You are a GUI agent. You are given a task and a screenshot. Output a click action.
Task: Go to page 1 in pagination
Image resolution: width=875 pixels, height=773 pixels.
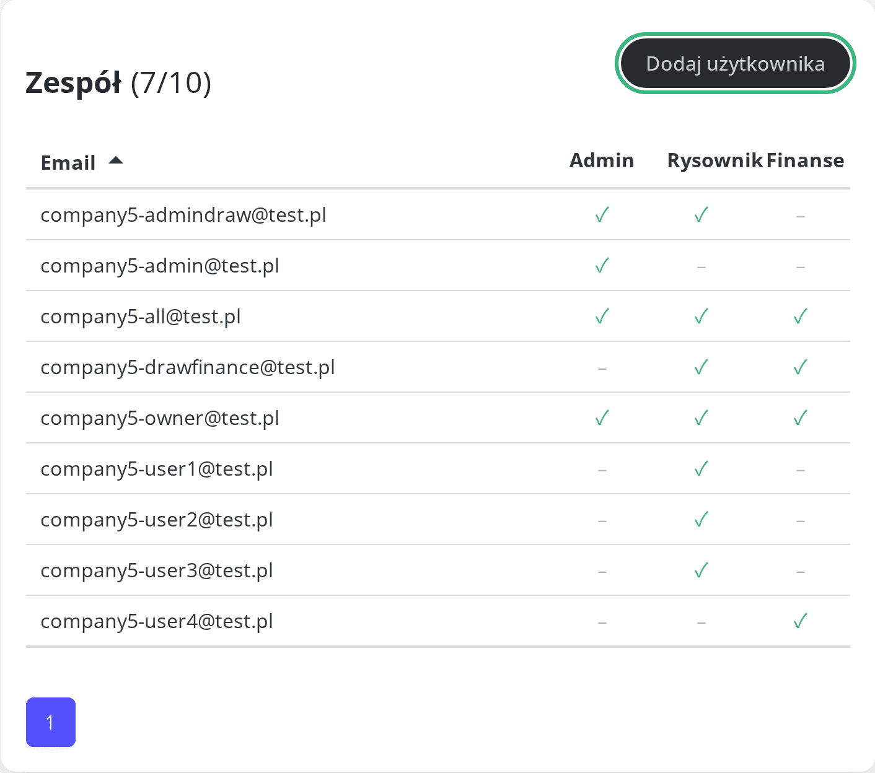[x=51, y=722]
